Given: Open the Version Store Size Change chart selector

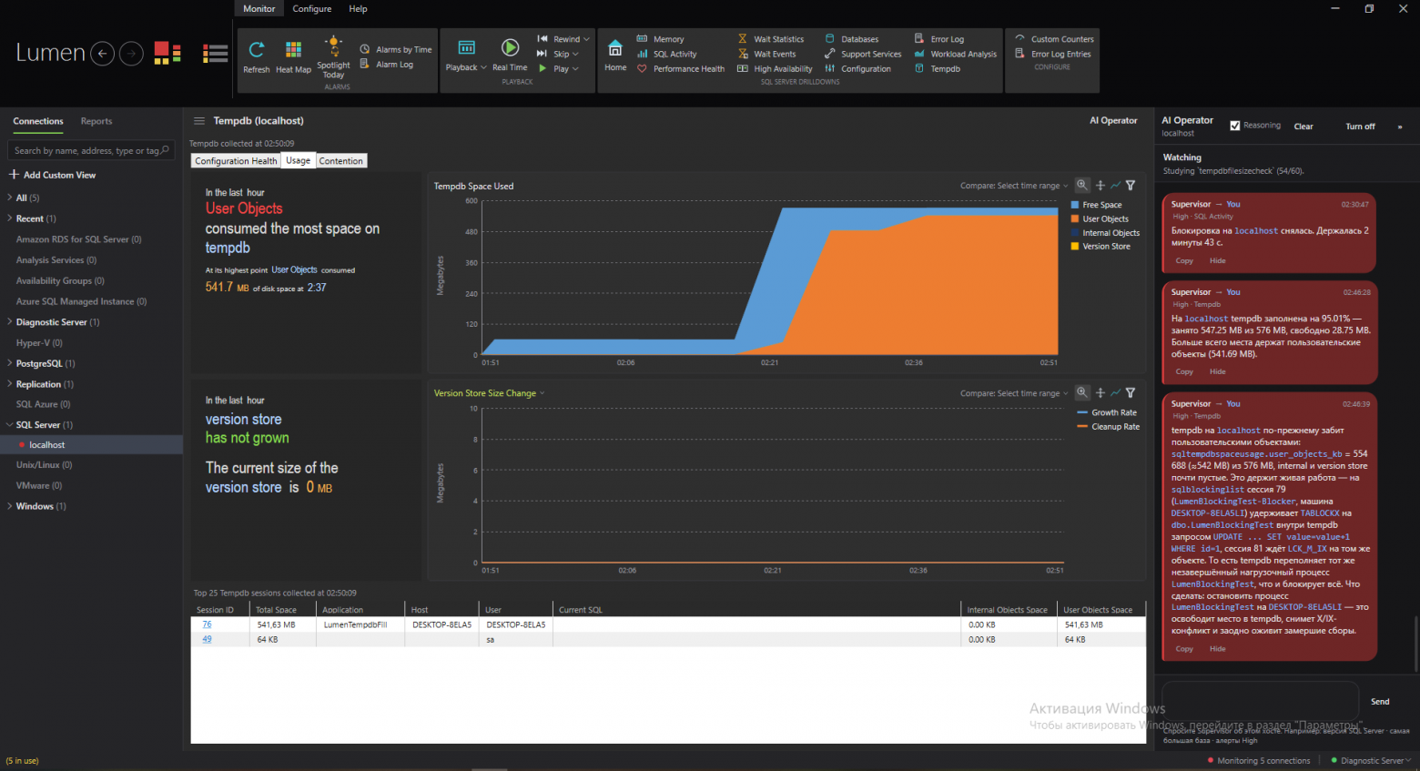Looking at the screenshot, I should pos(490,393).
